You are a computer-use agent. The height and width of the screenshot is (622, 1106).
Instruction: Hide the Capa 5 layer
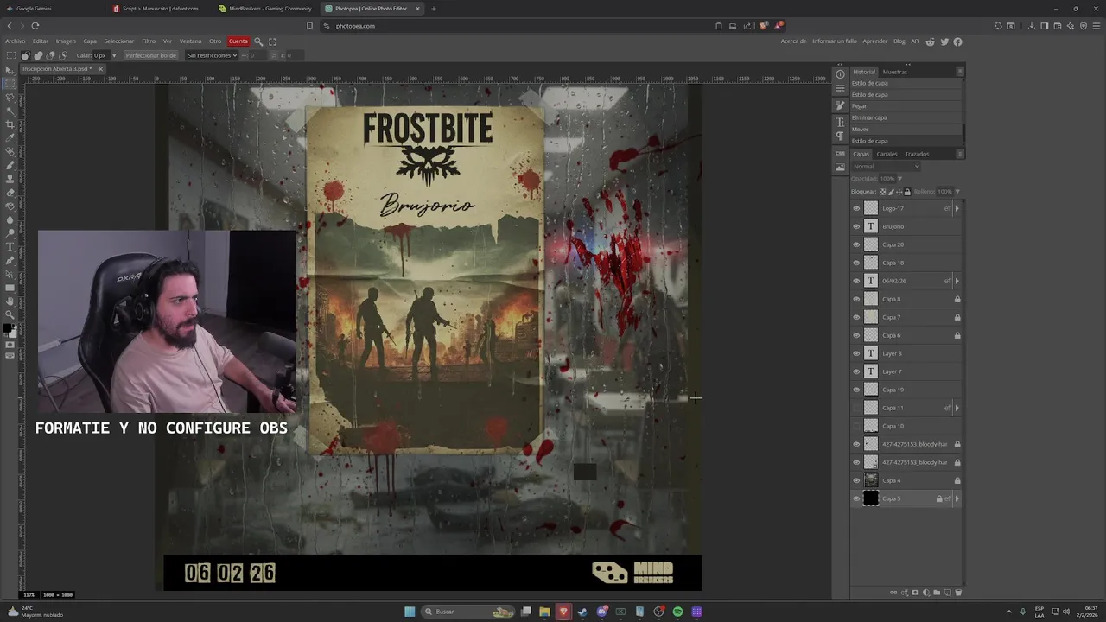856,498
